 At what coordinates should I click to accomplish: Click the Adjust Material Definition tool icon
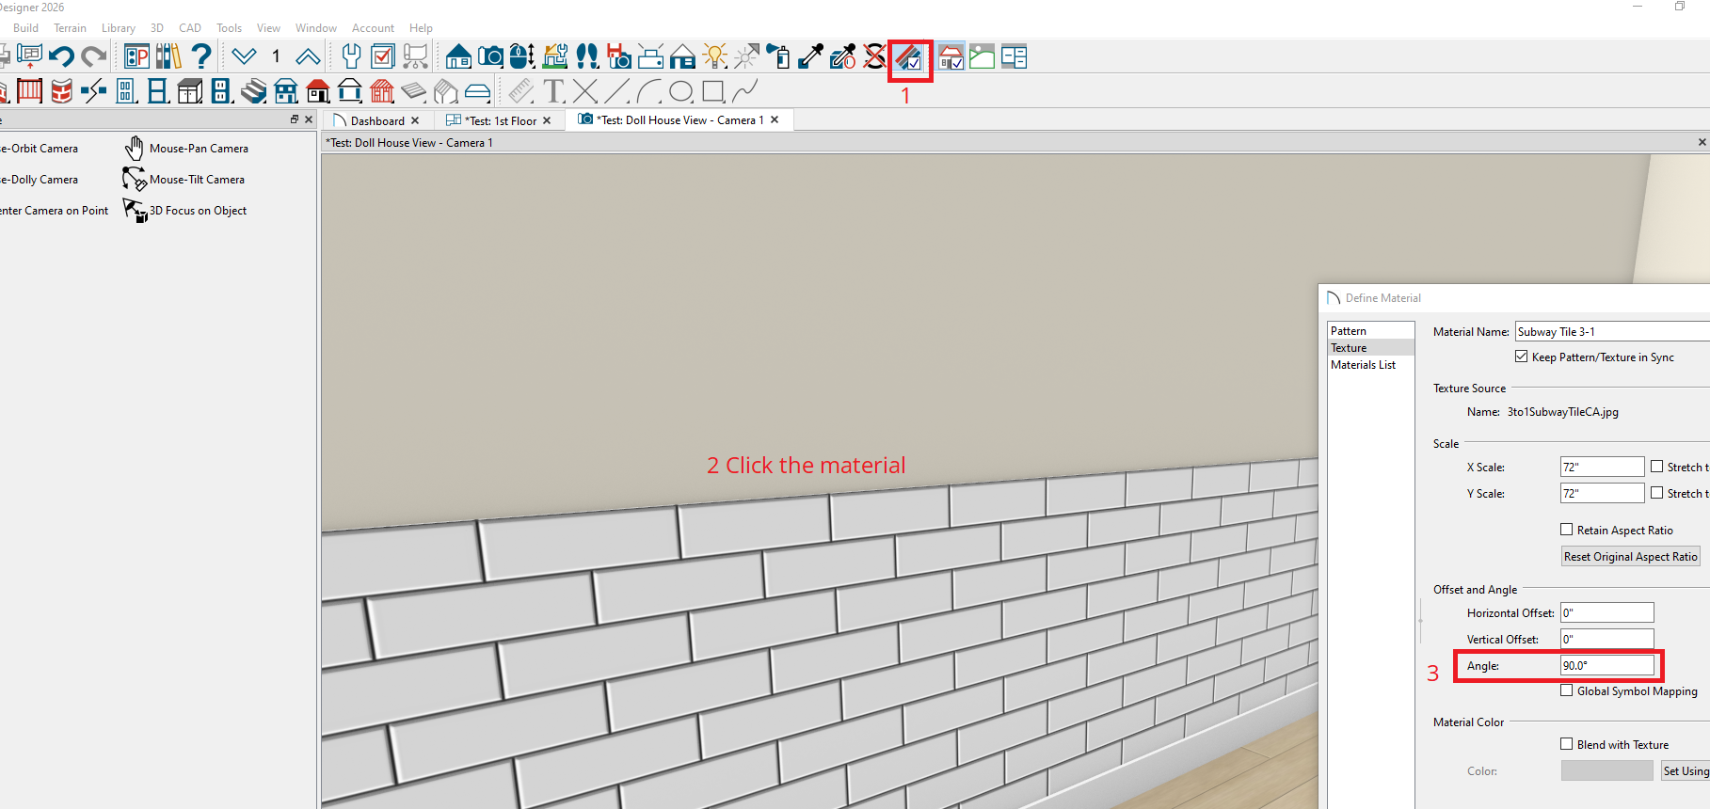pyautogui.click(x=909, y=57)
